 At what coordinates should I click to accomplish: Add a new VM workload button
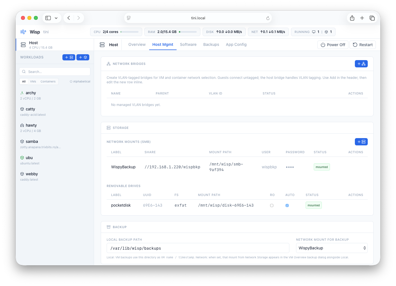tap(69, 57)
